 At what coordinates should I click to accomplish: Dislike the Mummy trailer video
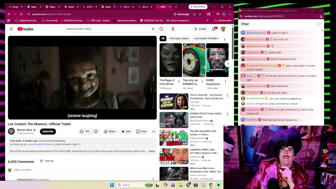pyautogui.click(x=96, y=132)
